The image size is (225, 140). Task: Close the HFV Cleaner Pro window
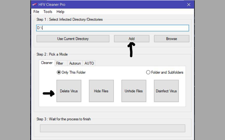[189, 5]
